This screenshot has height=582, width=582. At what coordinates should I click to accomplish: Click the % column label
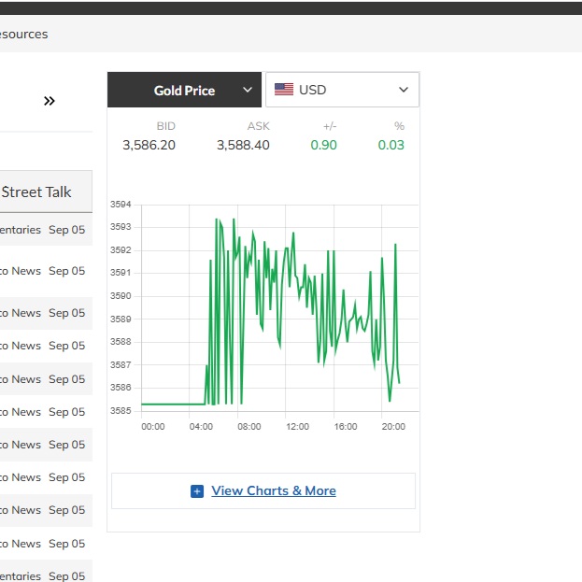coord(400,126)
